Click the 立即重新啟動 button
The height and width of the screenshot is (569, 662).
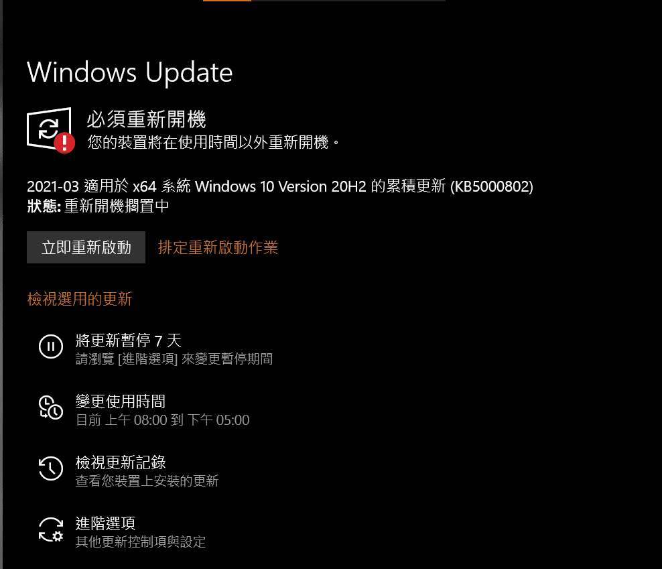click(x=86, y=247)
